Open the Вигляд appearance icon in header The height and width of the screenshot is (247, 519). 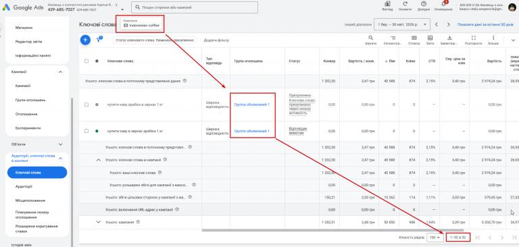coord(387,4)
